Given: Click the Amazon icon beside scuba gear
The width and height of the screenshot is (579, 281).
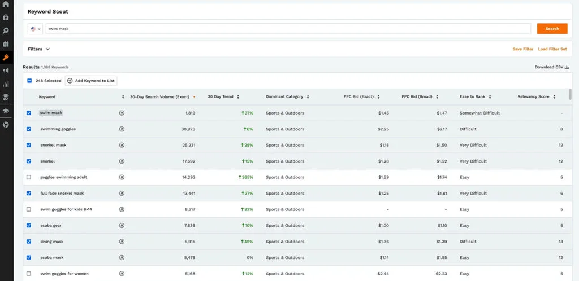Looking at the screenshot, I should tap(122, 225).
